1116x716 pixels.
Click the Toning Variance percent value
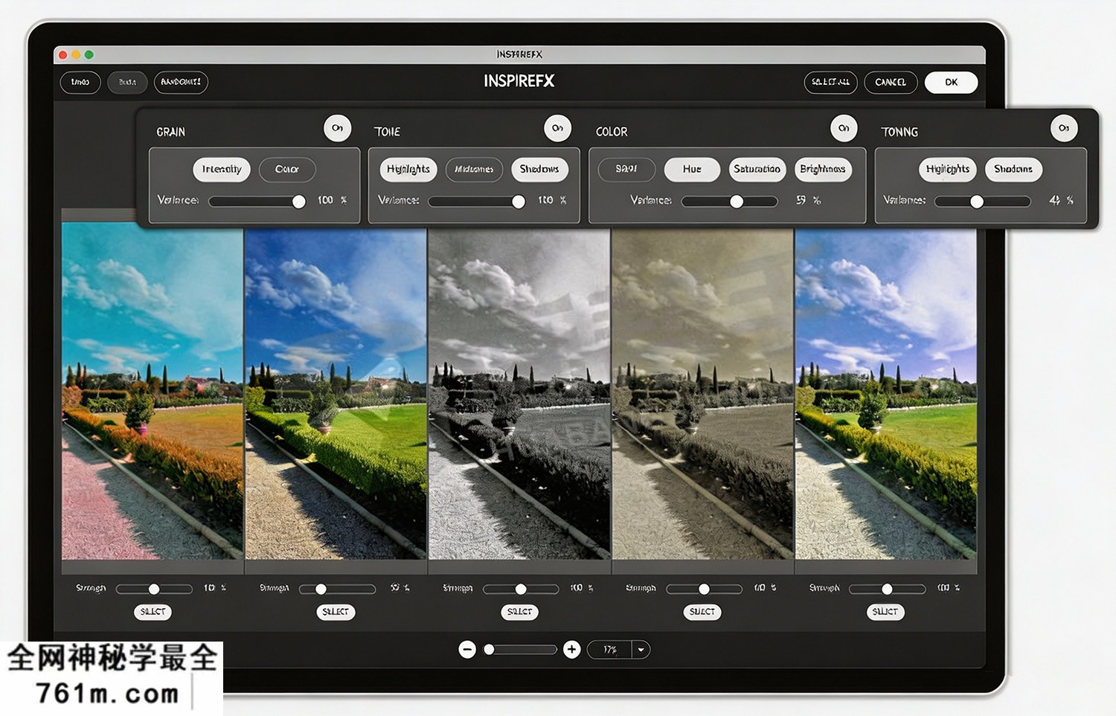tap(1061, 200)
